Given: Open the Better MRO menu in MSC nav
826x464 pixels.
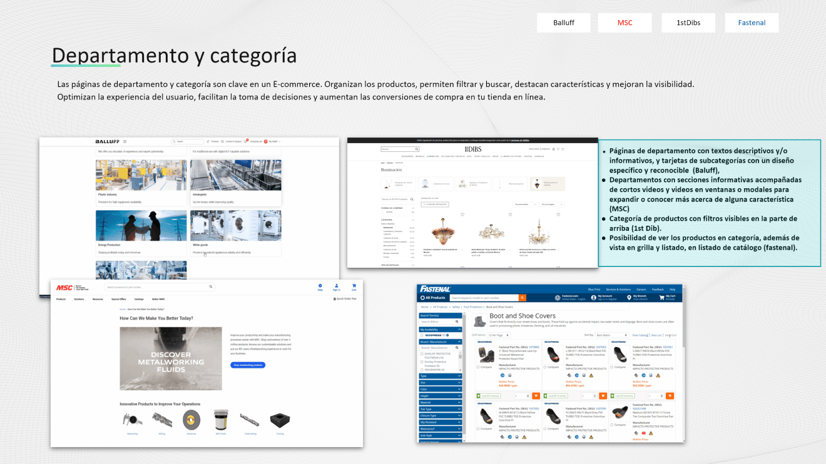Looking at the screenshot, I should [x=158, y=299].
